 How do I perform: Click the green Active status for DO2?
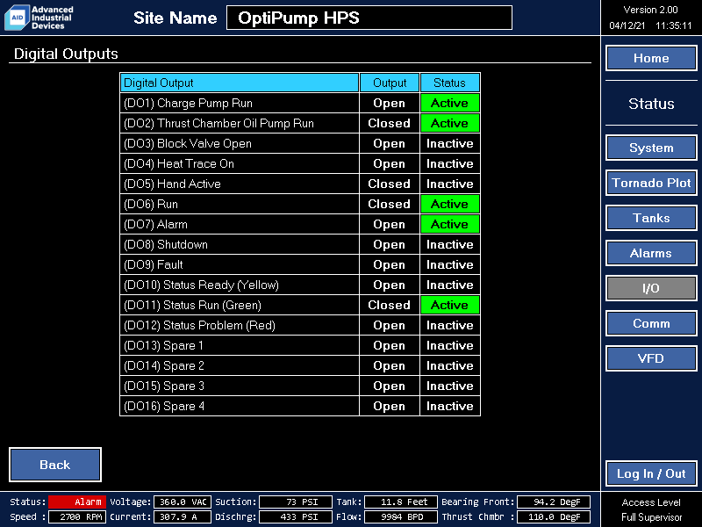450,123
